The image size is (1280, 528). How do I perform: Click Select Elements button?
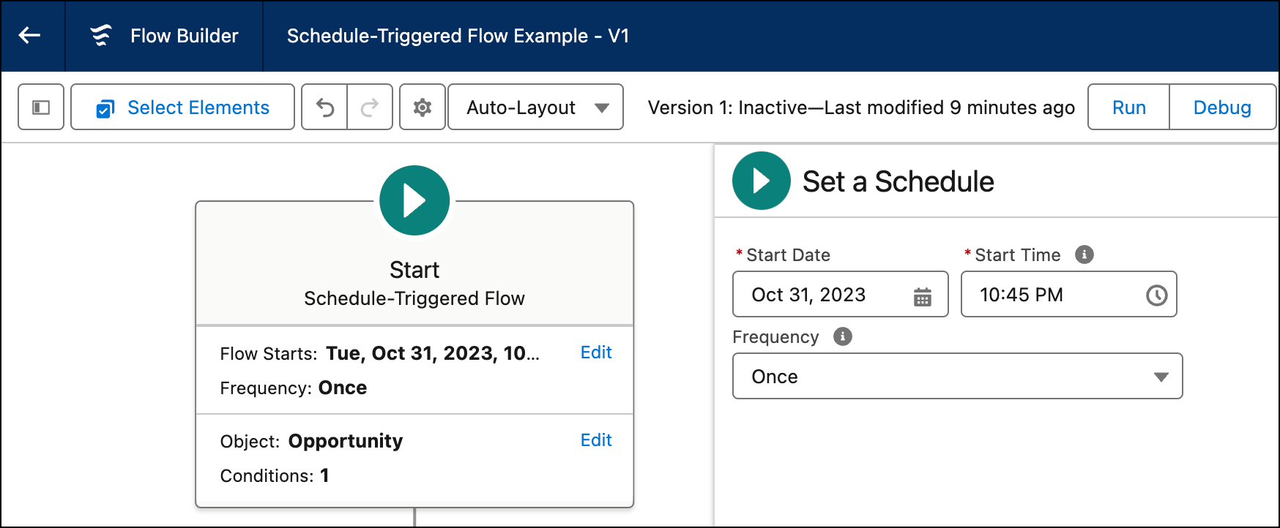[x=183, y=108]
